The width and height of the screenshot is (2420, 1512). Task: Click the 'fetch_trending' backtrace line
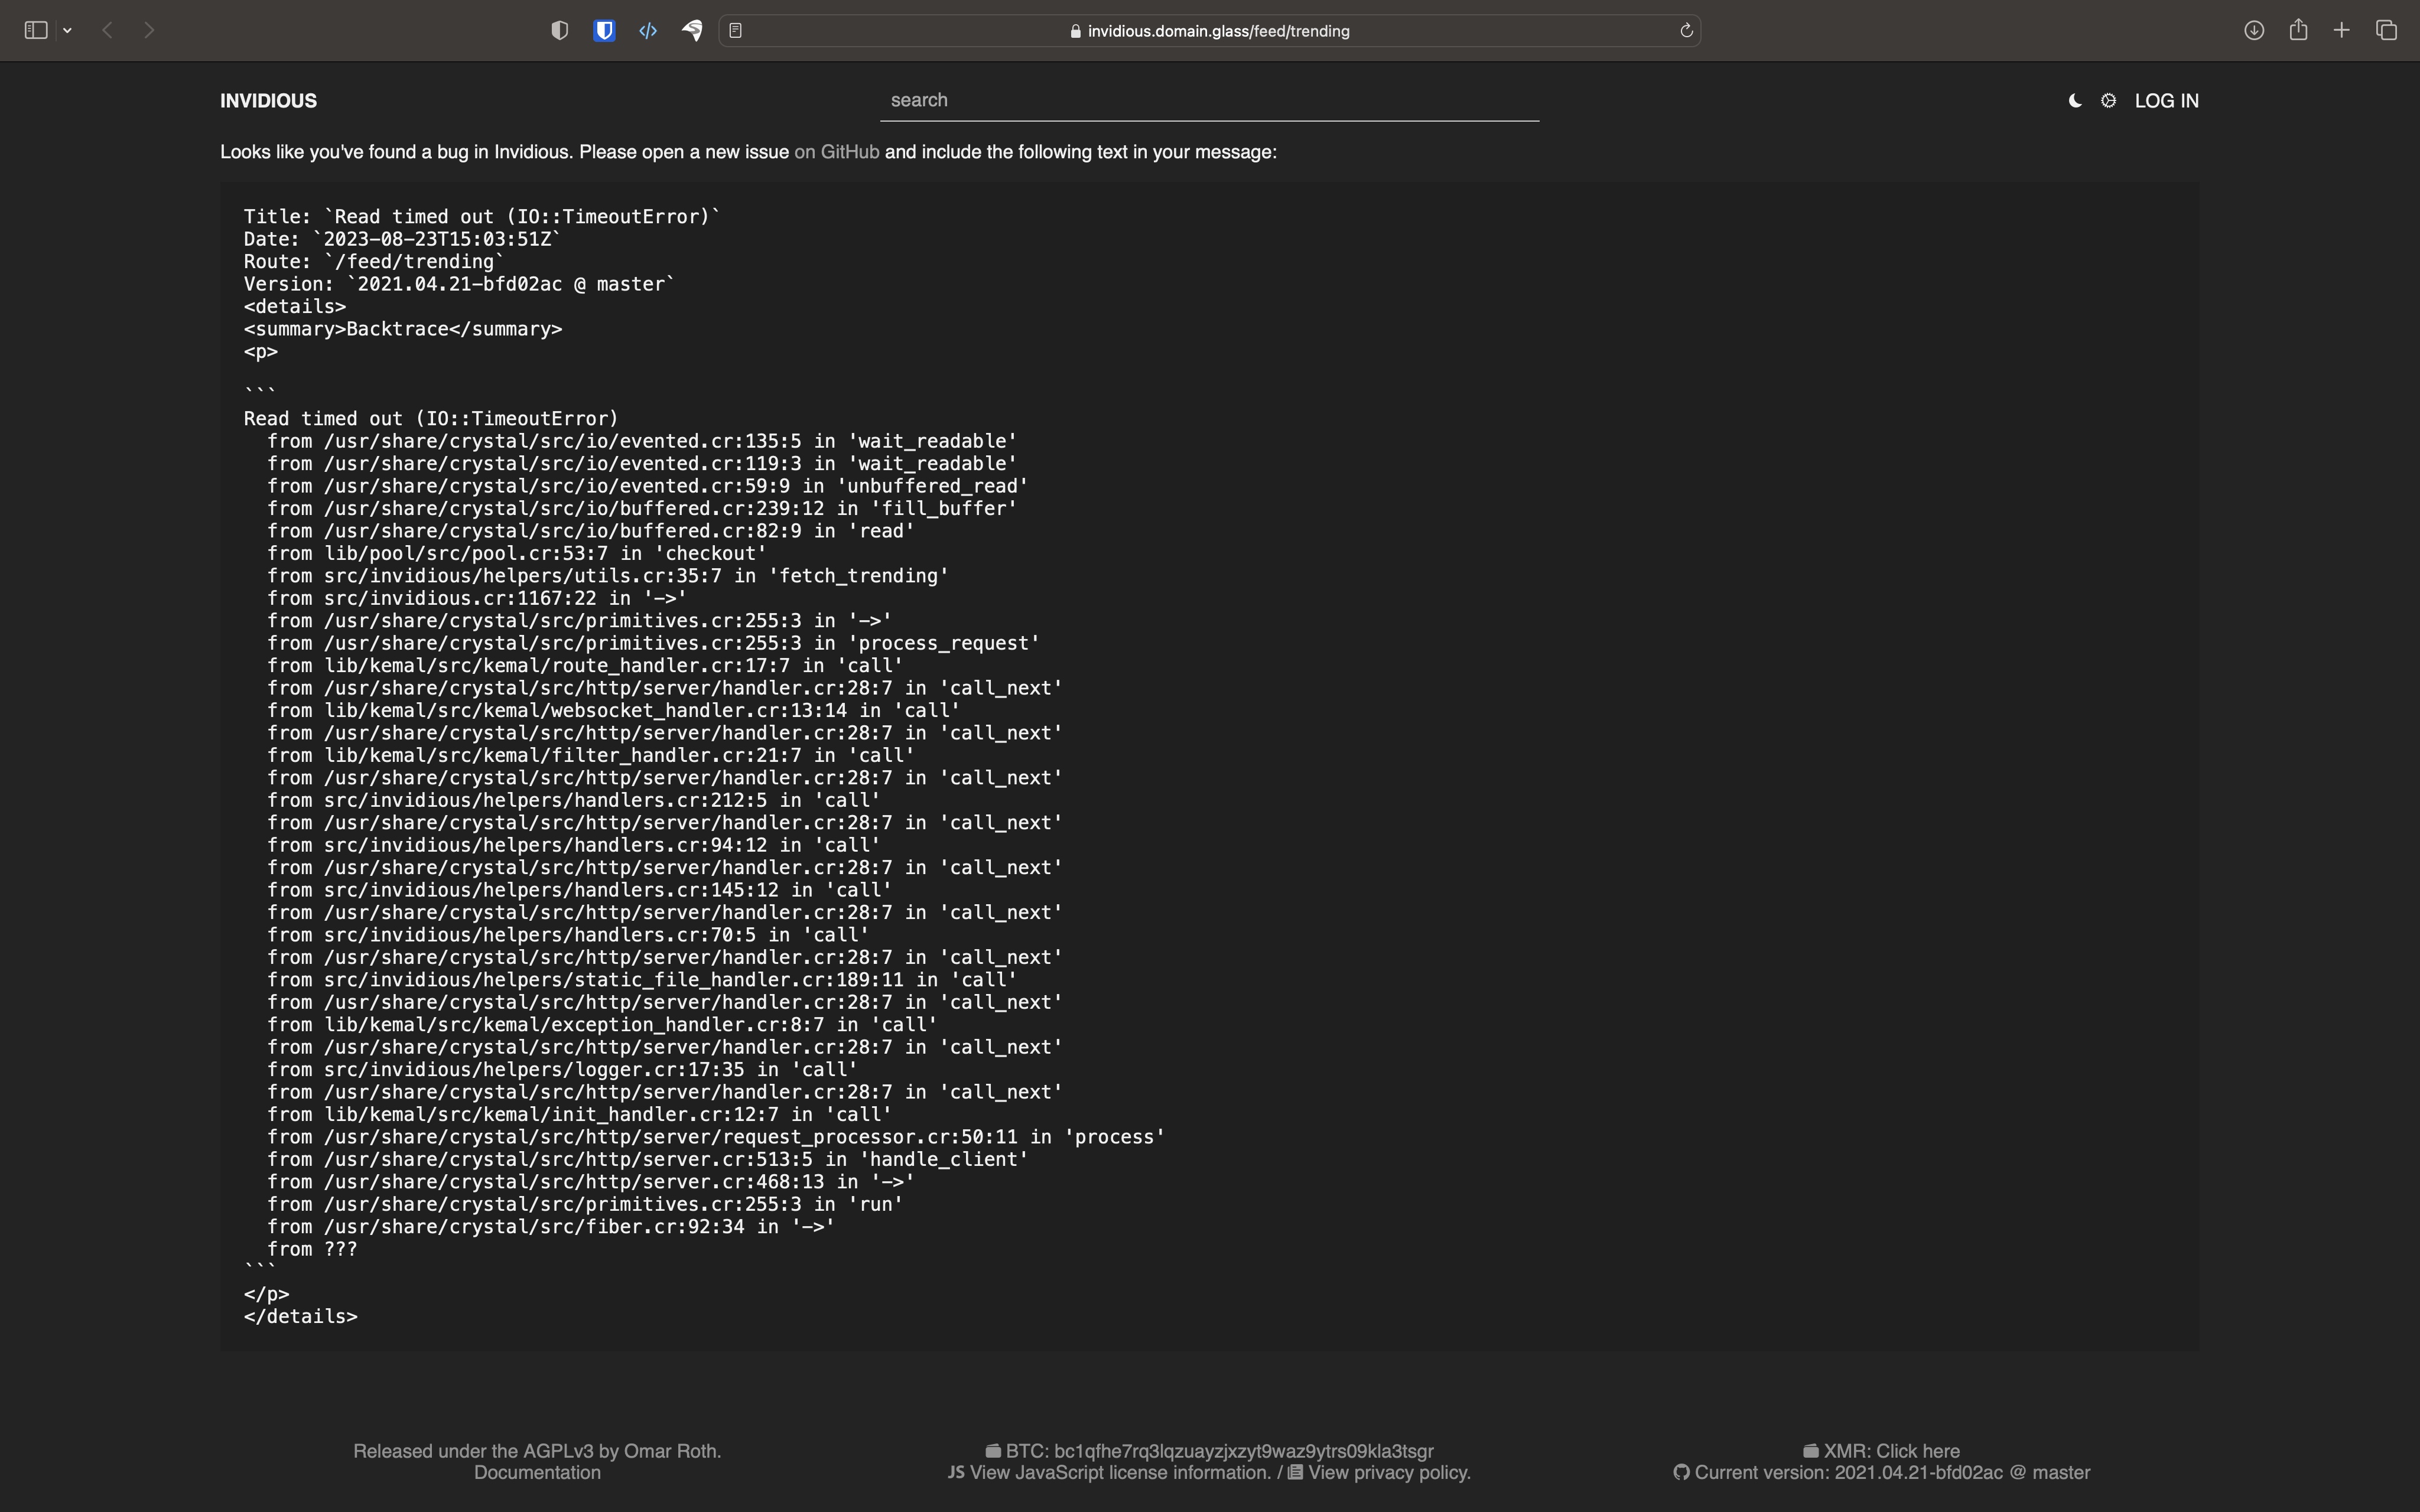click(x=608, y=576)
